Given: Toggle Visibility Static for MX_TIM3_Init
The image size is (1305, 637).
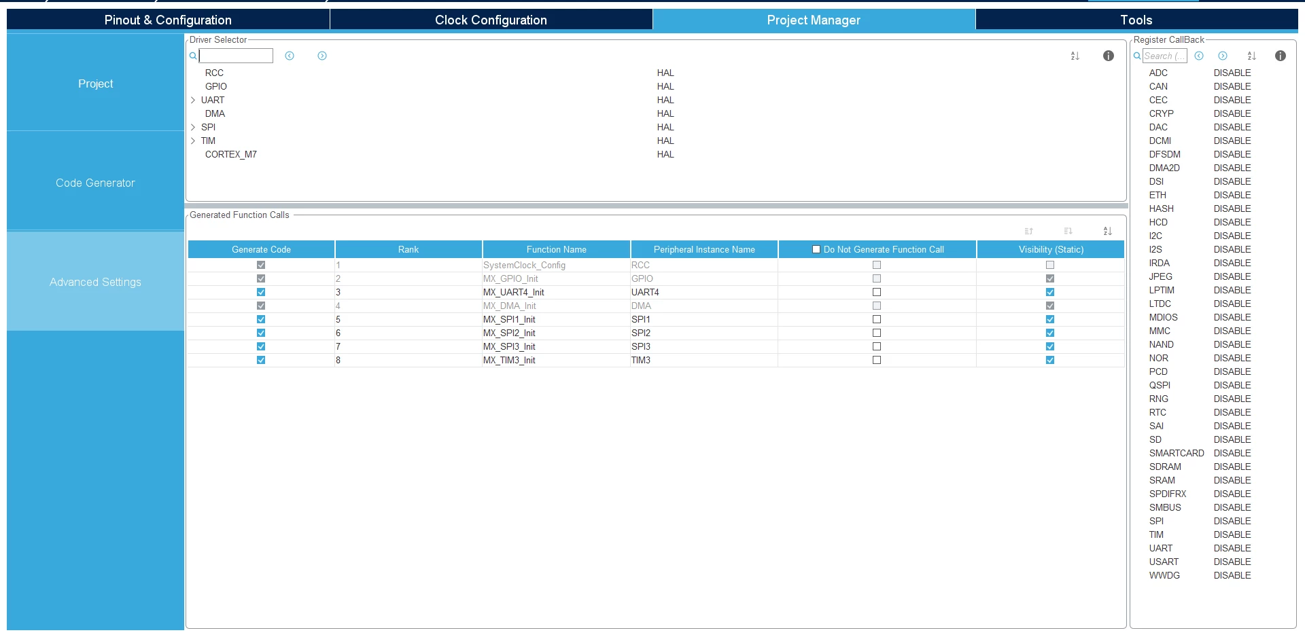Looking at the screenshot, I should [x=1050, y=360].
